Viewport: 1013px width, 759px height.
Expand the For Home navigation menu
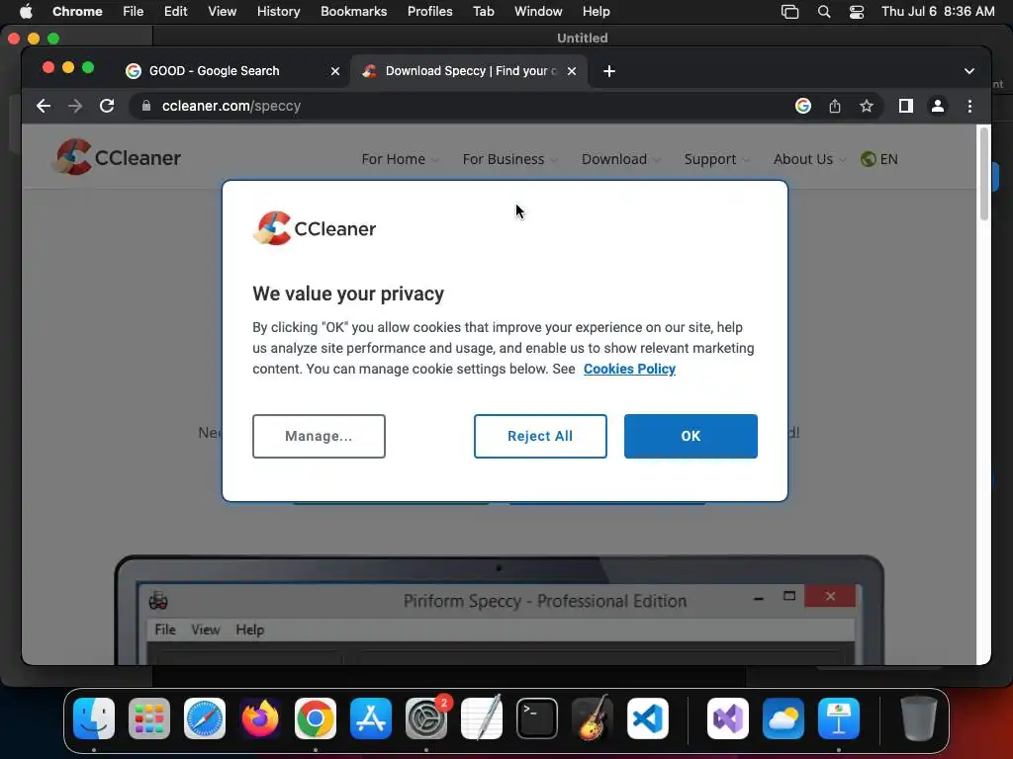400,159
